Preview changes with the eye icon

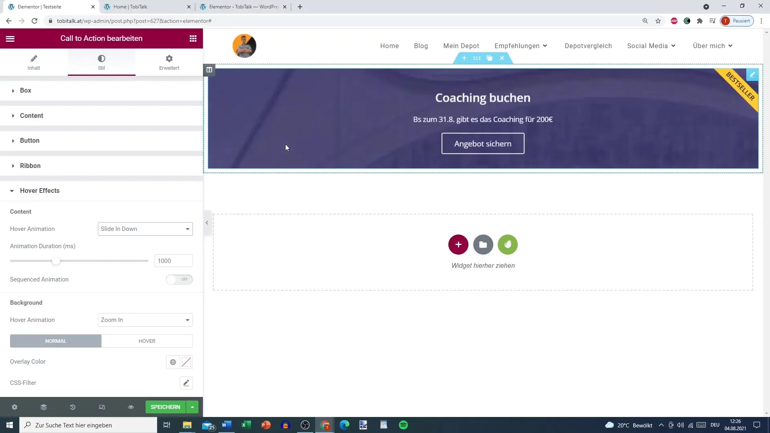(x=131, y=407)
